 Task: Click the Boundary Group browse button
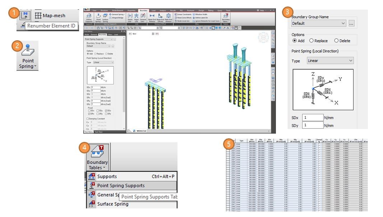point(351,23)
